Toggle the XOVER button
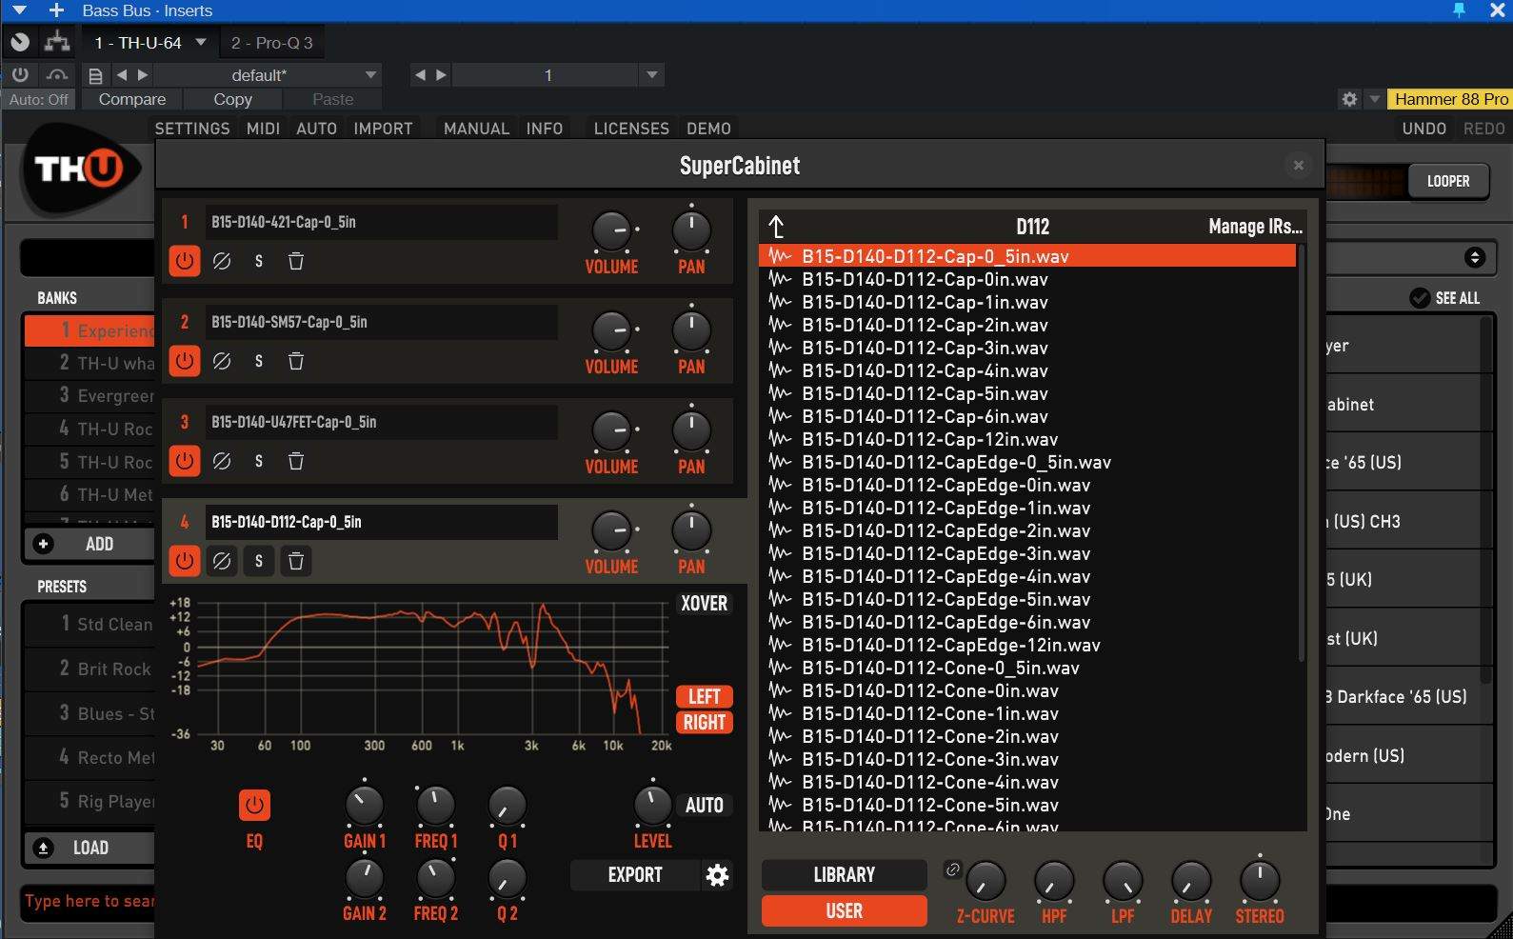Screen dimensions: 1513x939 (705, 604)
